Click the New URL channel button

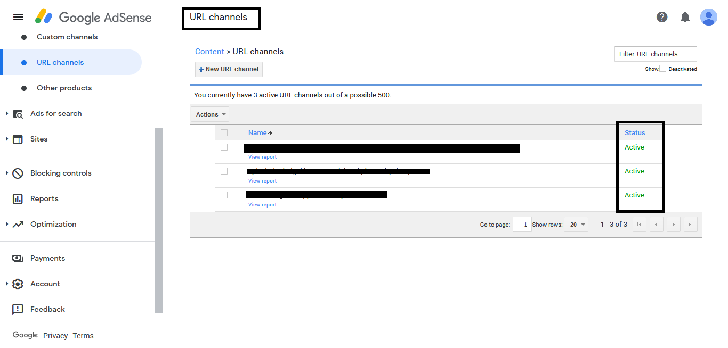coord(229,69)
